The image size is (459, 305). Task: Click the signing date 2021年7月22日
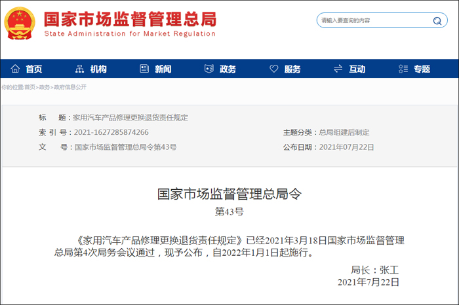click(x=369, y=282)
